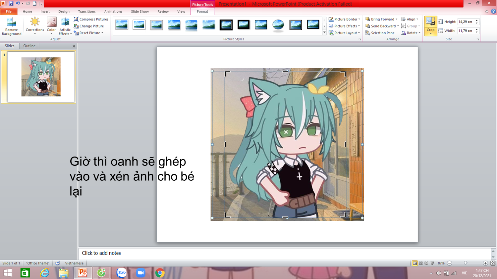
Task: Click Vietnamese language indicator
Action: (x=74, y=263)
